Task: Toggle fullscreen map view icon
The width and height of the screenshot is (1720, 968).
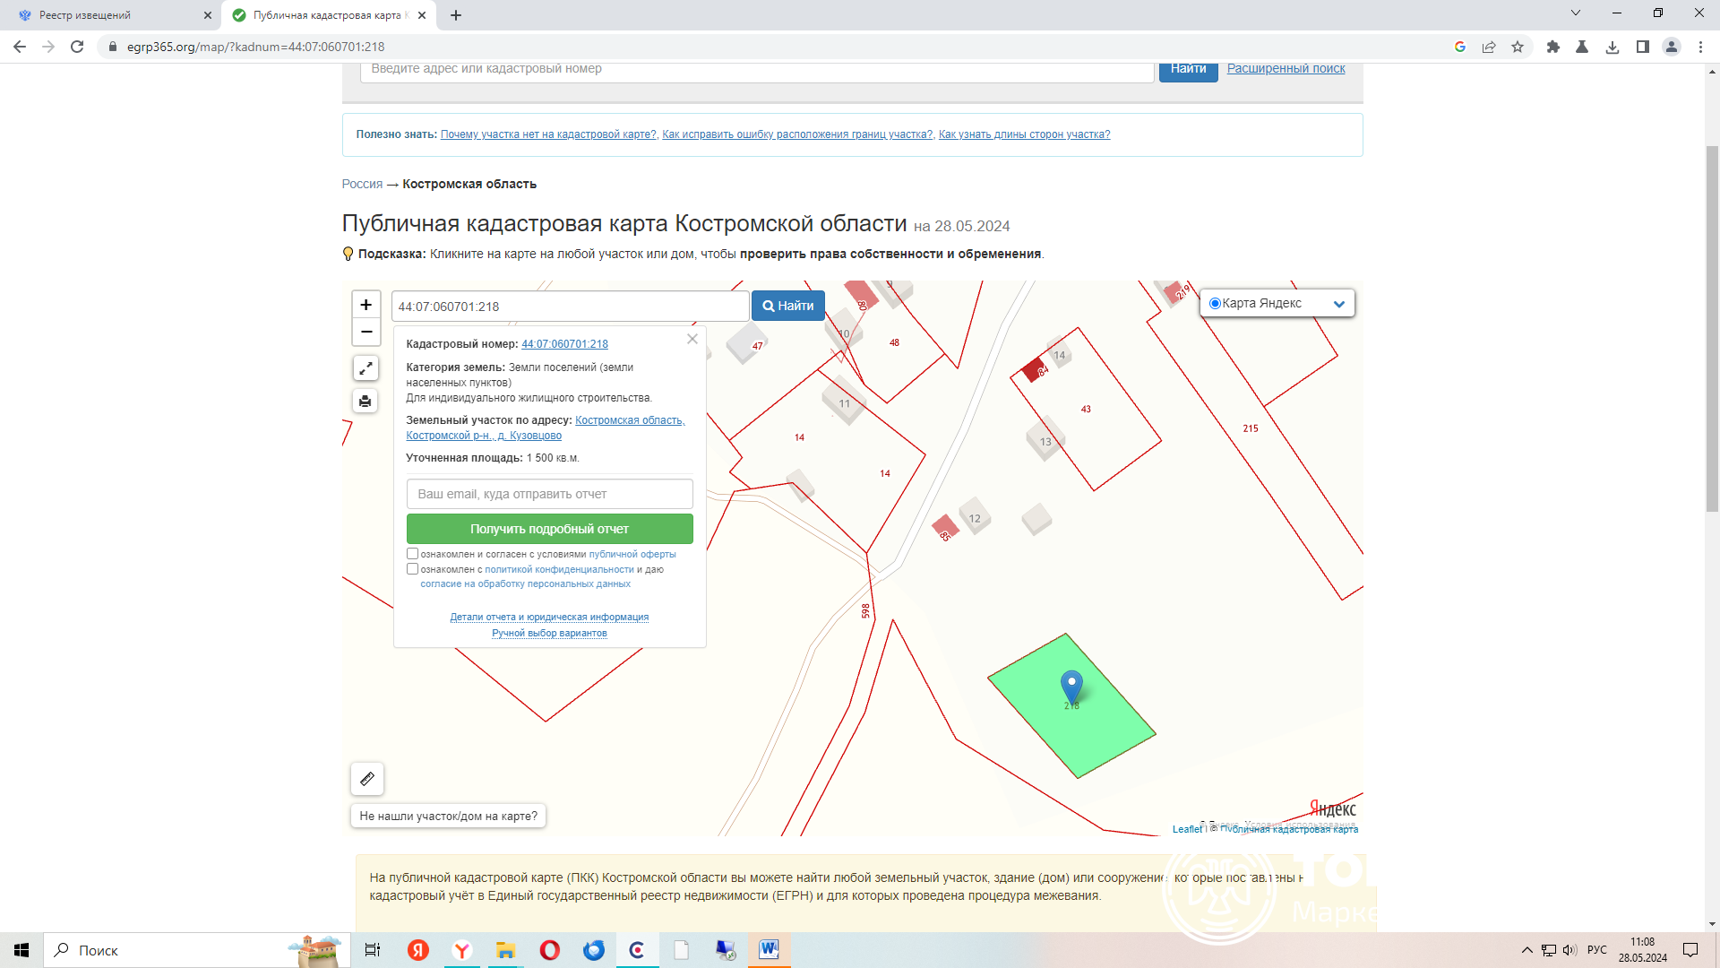Action: (x=365, y=368)
